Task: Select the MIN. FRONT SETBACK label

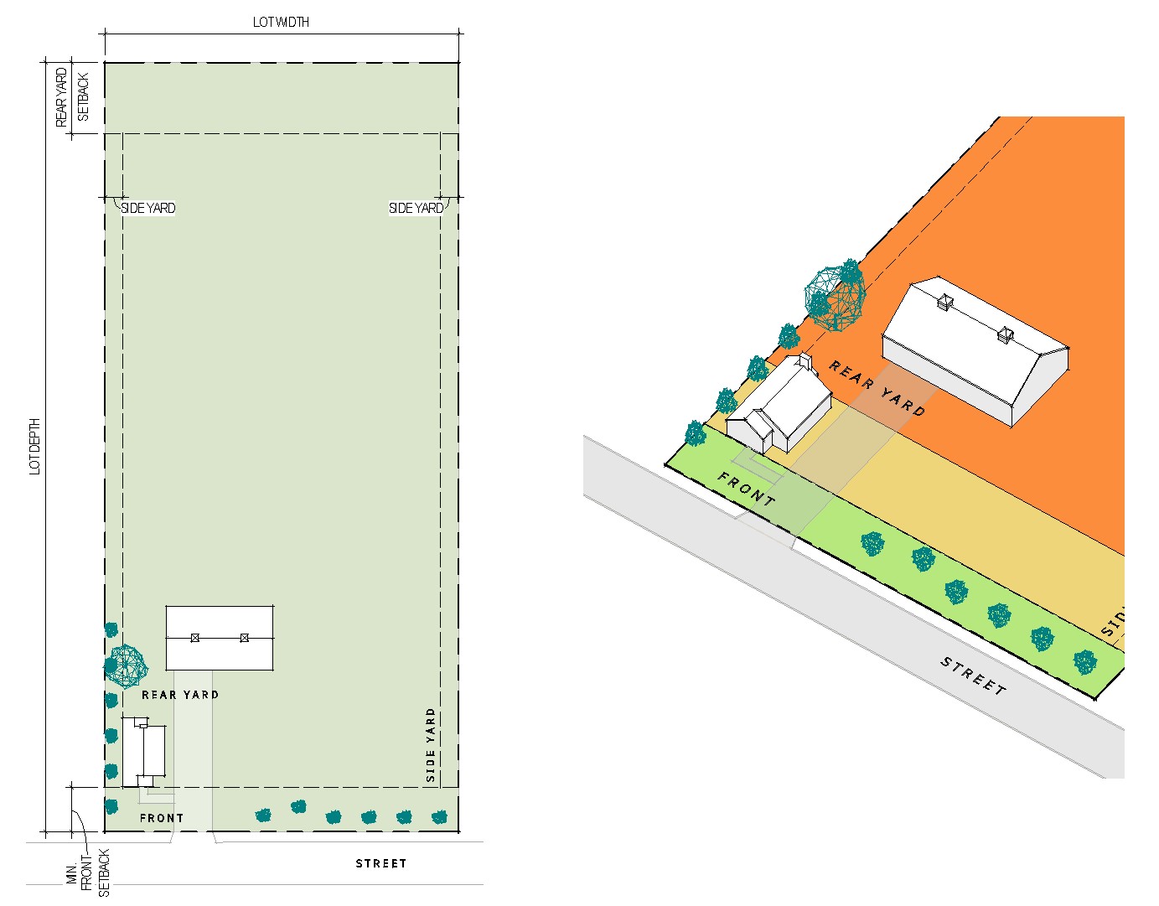Action: [88, 873]
